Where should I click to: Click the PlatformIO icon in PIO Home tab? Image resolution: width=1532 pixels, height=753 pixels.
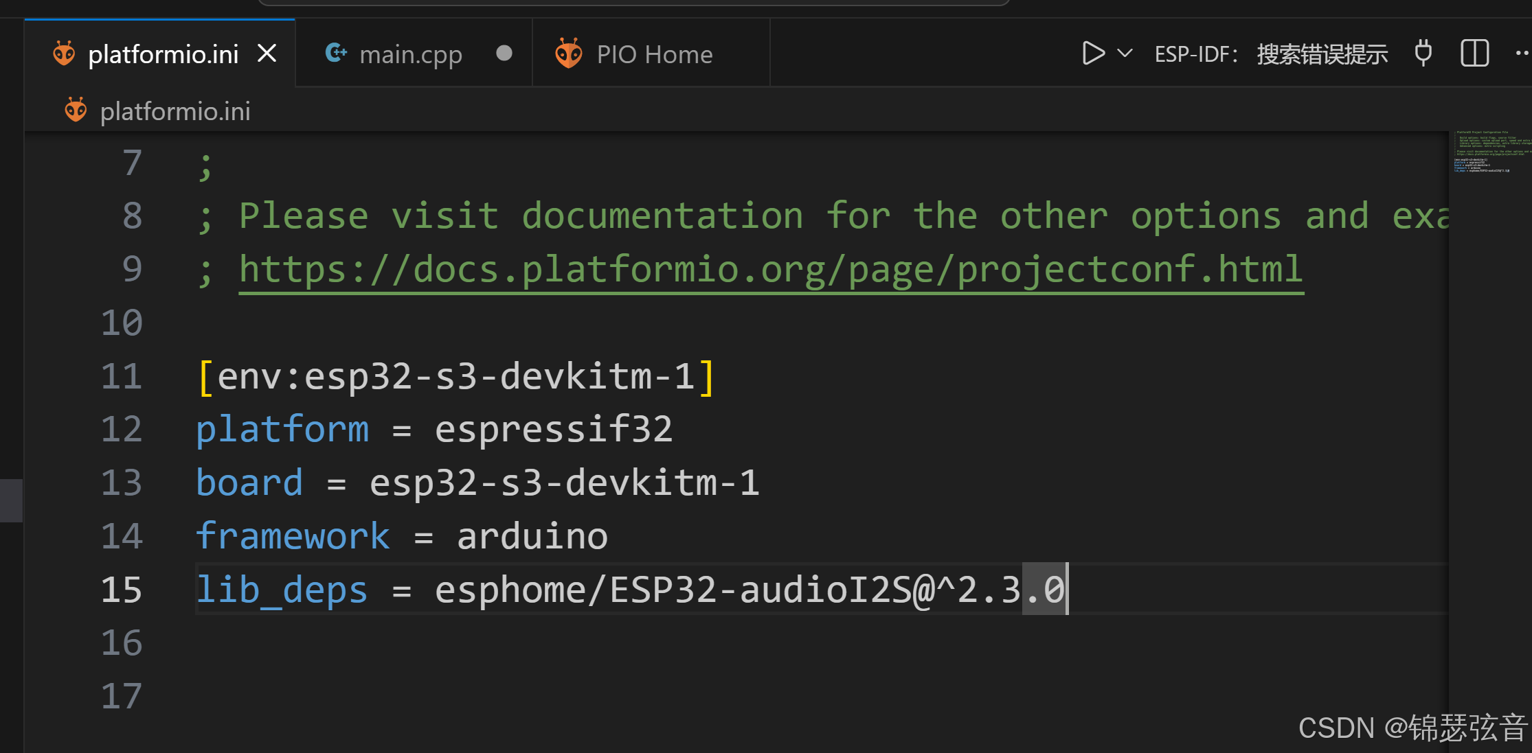point(569,54)
